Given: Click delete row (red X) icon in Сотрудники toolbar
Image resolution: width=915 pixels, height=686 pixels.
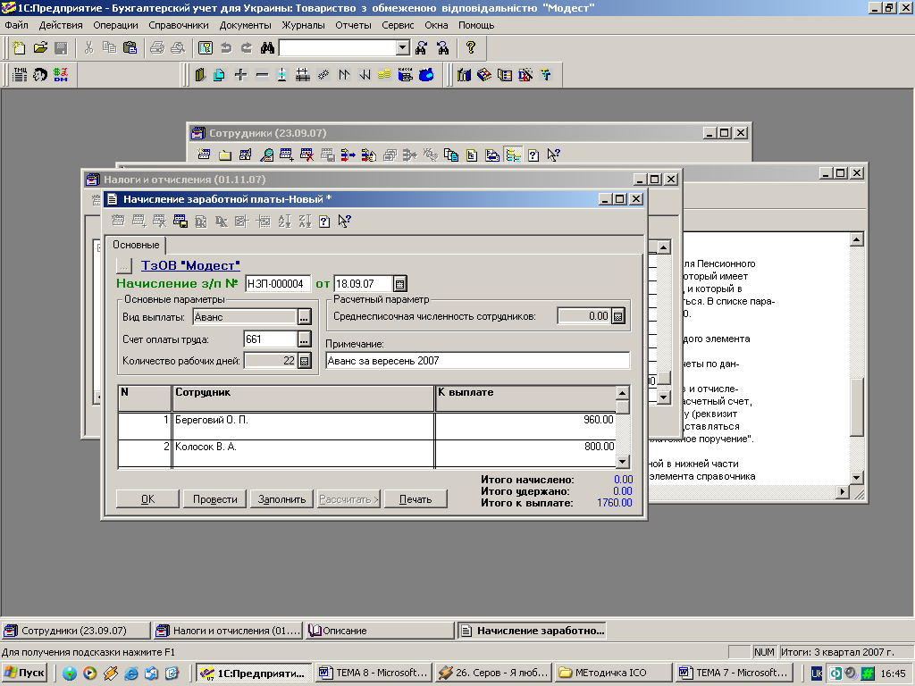Looking at the screenshot, I should (x=306, y=155).
